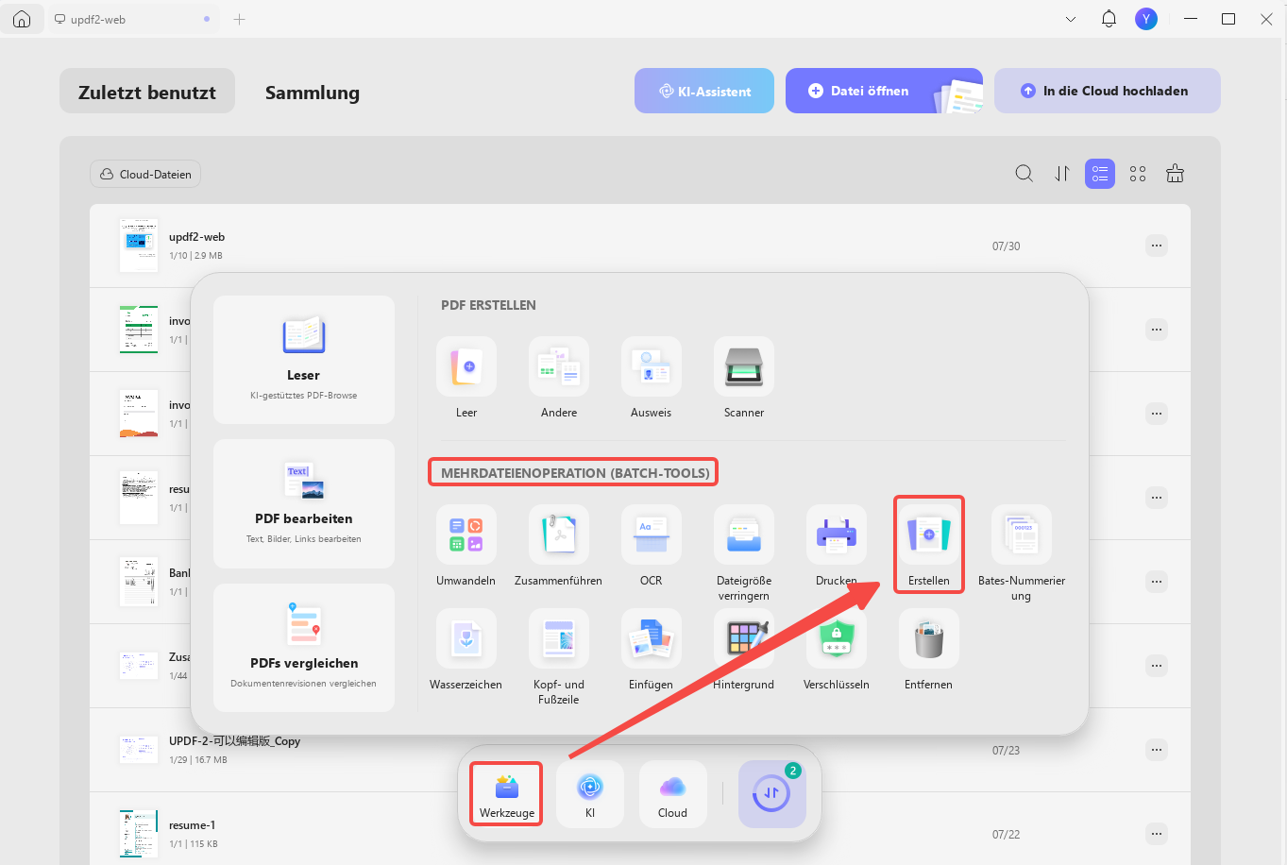Launch the Scanner tool

[x=744, y=366]
